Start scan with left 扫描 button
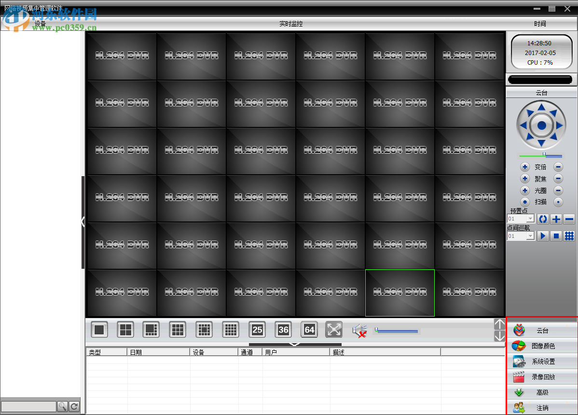Image resolution: width=578 pixels, height=415 pixels. [x=525, y=202]
